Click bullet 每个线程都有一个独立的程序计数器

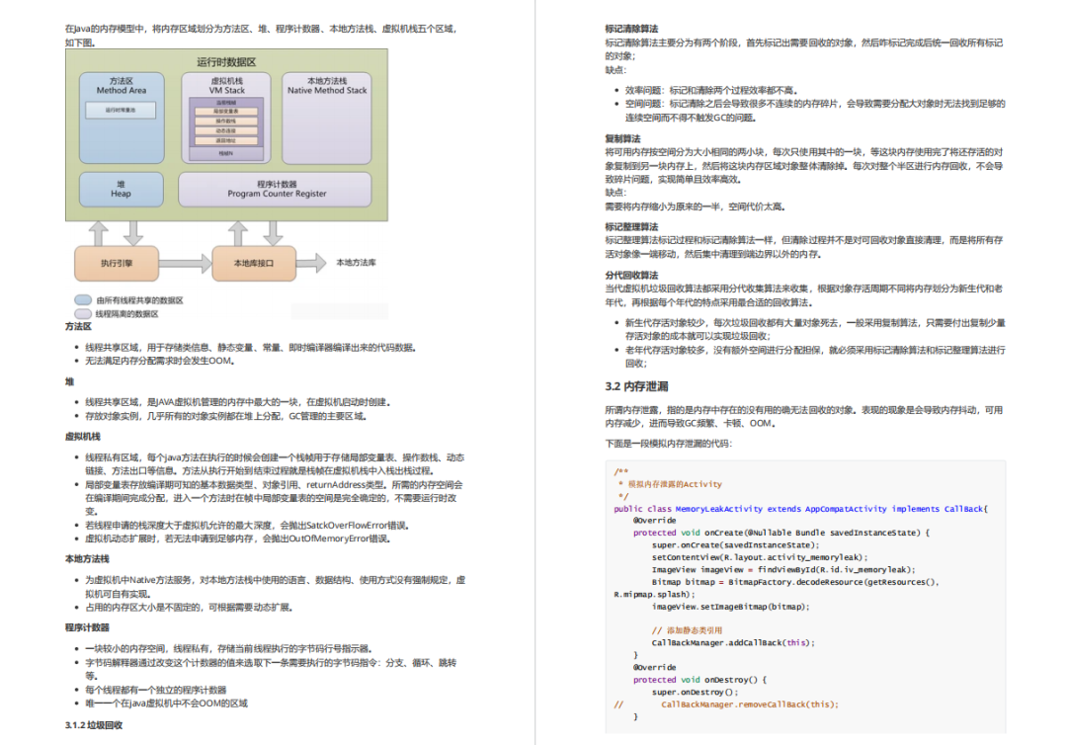[156, 690]
